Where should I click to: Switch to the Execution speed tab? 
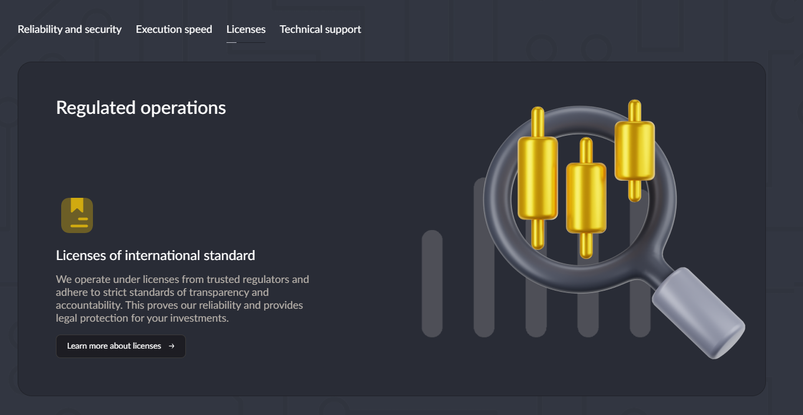coord(174,29)
